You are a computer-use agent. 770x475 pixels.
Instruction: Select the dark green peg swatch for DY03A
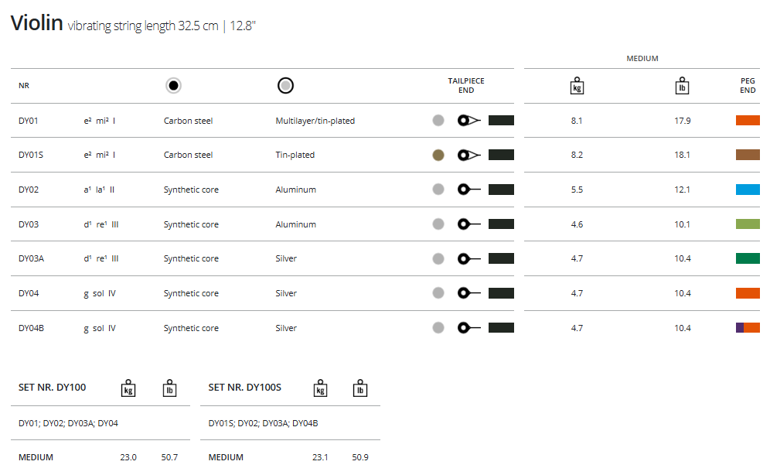748,258
